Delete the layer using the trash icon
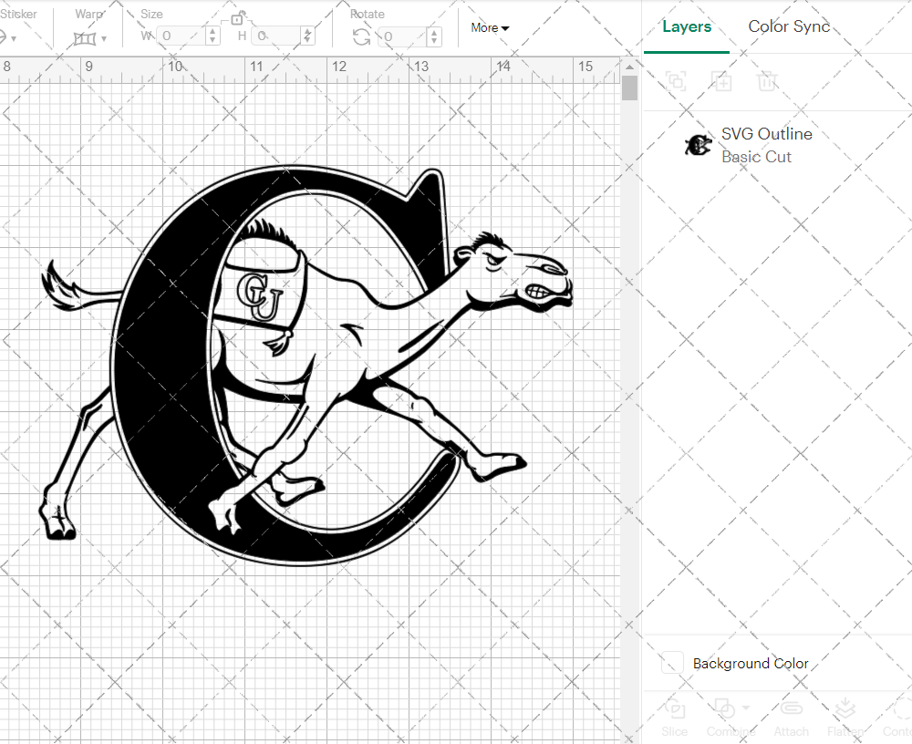 pos(768,81)
